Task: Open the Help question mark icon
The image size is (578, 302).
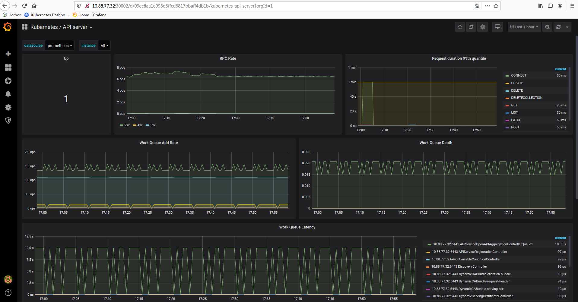Action: pos(8,293)
